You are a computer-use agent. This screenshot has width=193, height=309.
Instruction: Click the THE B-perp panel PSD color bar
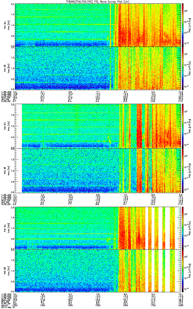click(183, 228)
